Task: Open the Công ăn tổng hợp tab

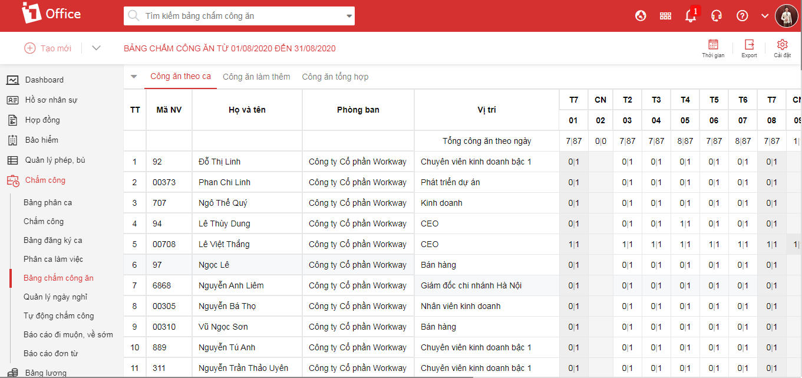Action: [335, 76]
